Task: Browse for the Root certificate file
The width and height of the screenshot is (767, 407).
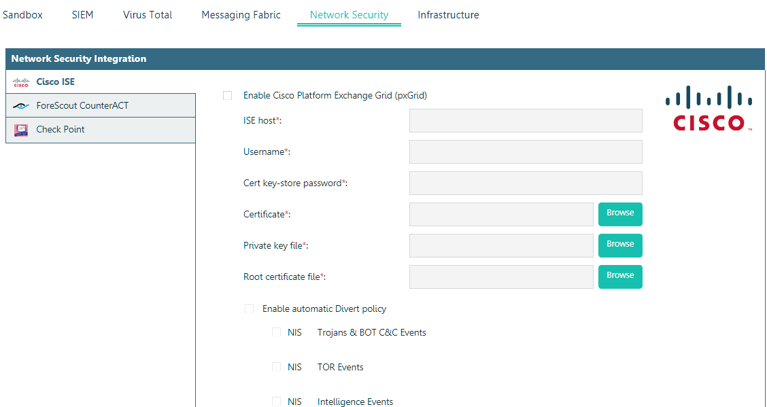Action: pyautogui.click(x=620, y=277)
